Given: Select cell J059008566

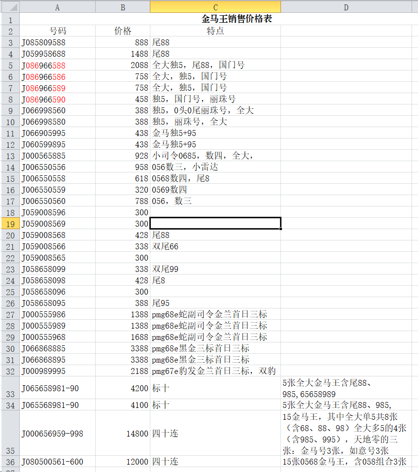Looking at the screenshot, I should pyautogui.click(x=58, y=246).
